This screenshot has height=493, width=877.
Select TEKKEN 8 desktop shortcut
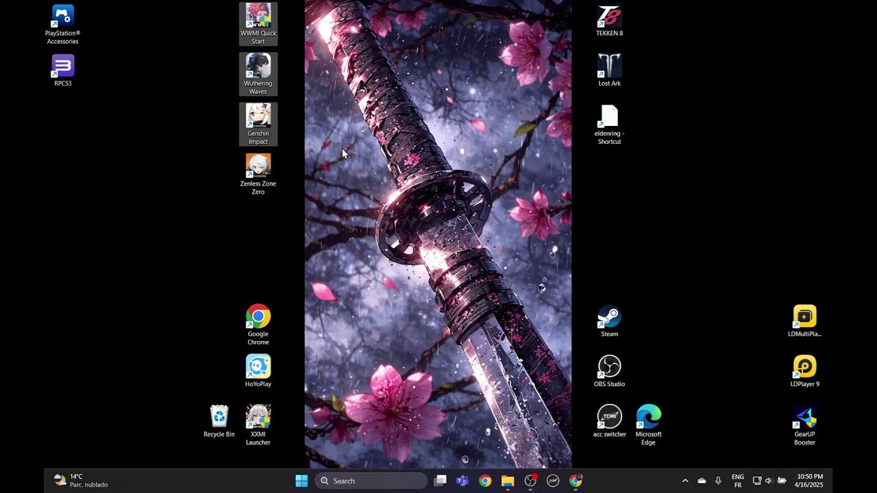(609, 21)
